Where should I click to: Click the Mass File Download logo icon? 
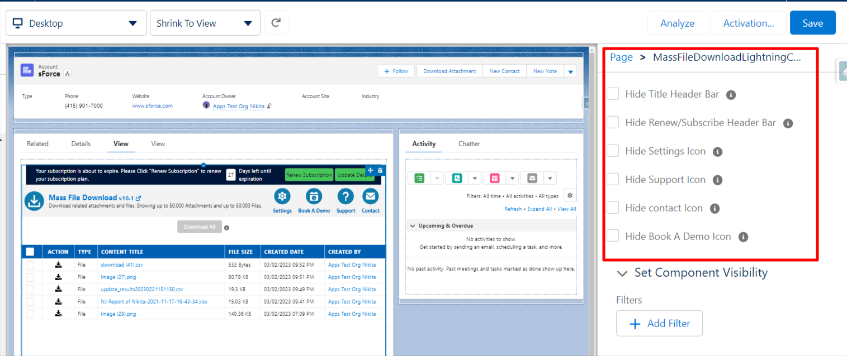click(x=35, y=201)
